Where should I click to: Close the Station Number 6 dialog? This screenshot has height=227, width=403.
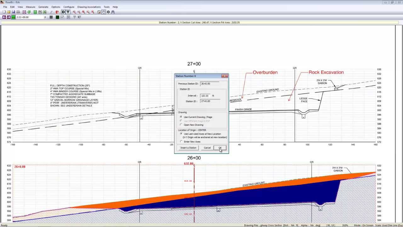[224, 76]
